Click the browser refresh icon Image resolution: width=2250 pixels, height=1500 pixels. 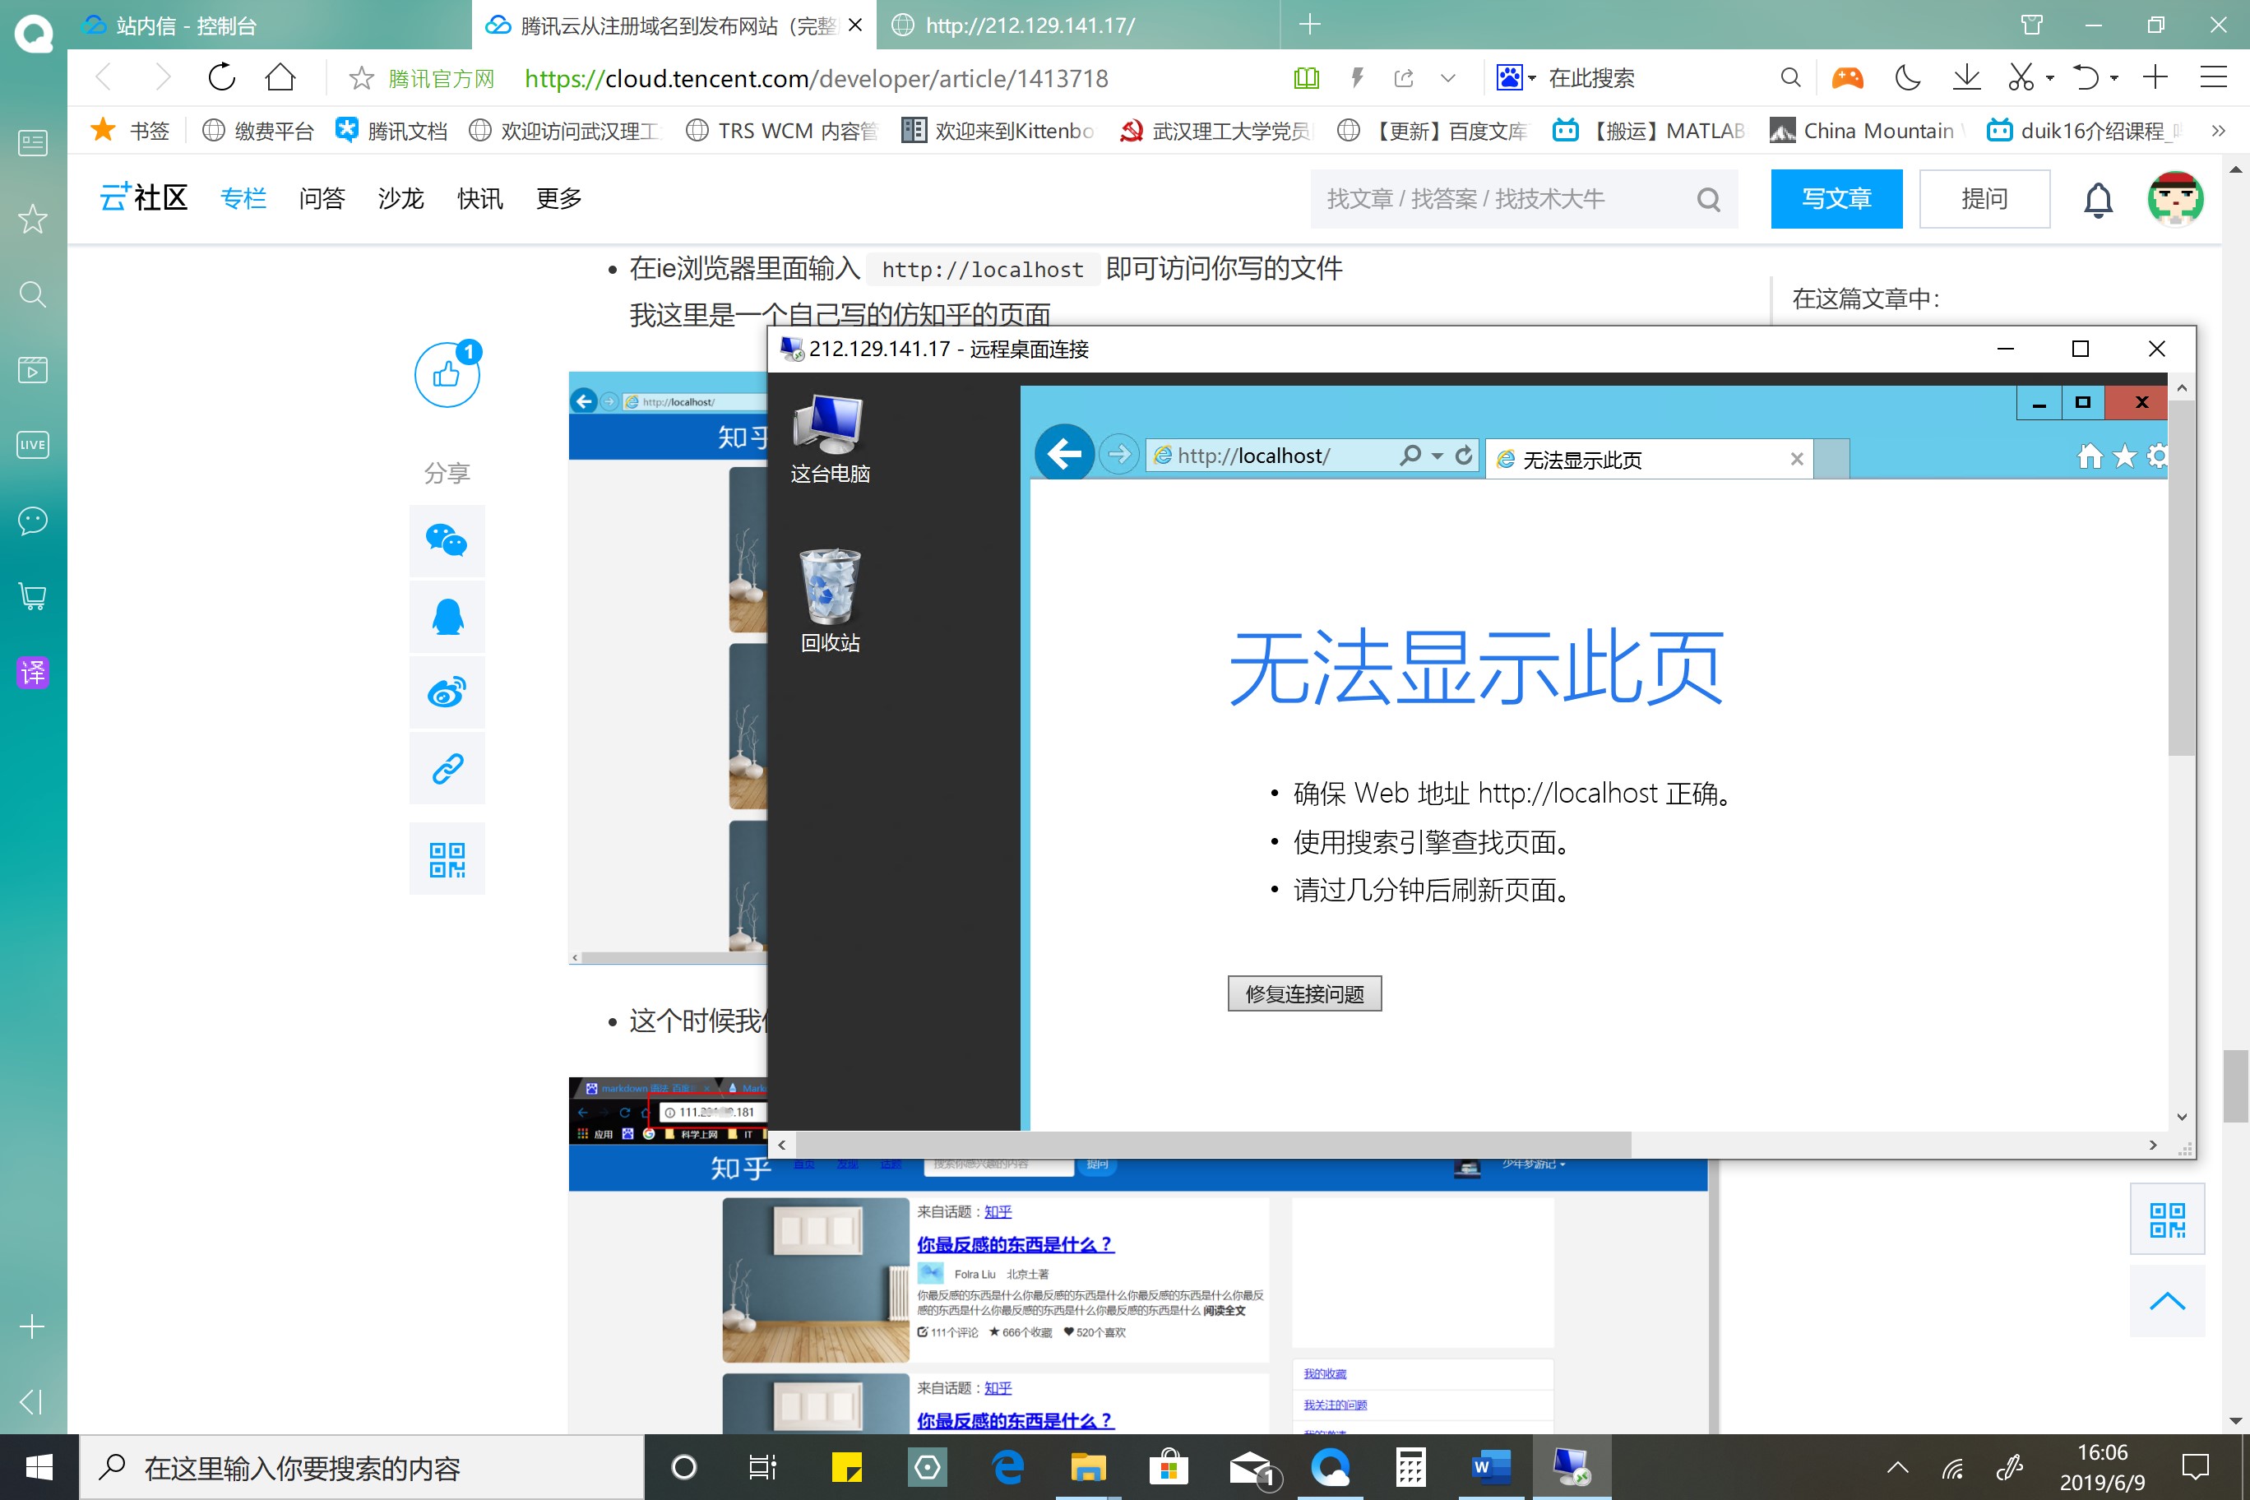221,77
